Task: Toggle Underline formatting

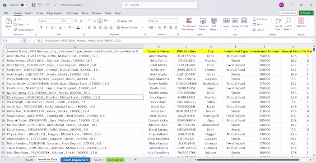Action: tap(51, 27)
